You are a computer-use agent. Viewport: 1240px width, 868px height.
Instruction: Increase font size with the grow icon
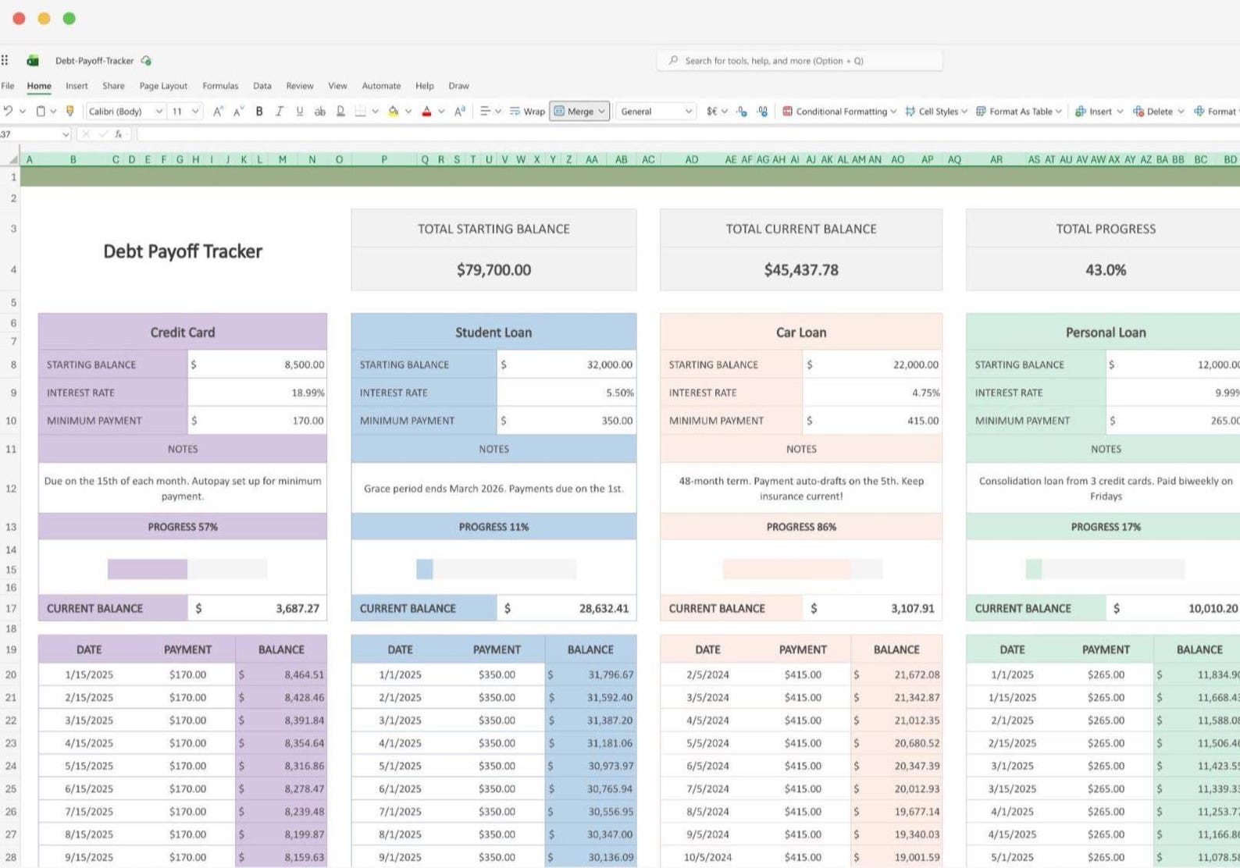[x=219, y=112]
